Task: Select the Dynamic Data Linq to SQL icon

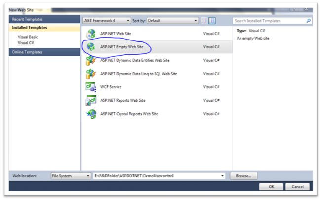Action: [91, 74]
